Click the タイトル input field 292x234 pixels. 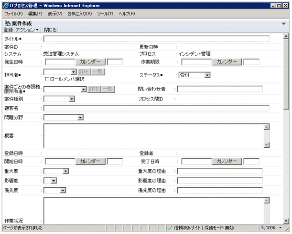(156, 39)
